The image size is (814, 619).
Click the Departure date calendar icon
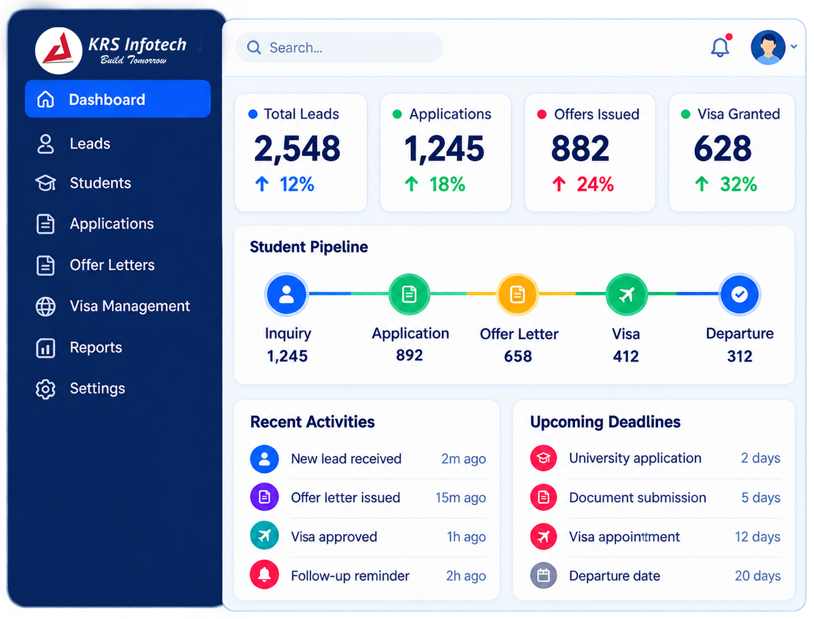[x=543, y=575]
